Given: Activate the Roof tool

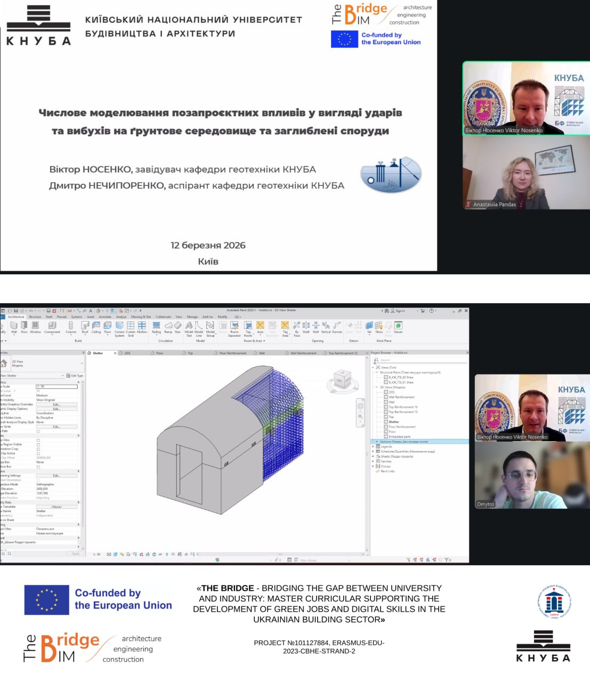Looking at the screenshot, I should [85, 327].
